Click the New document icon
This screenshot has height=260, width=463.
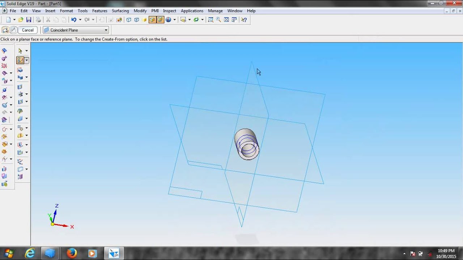click(8, 20)
